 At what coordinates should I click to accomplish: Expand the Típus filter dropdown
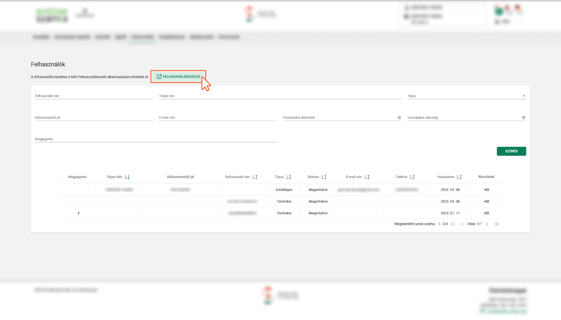(523, 96)
